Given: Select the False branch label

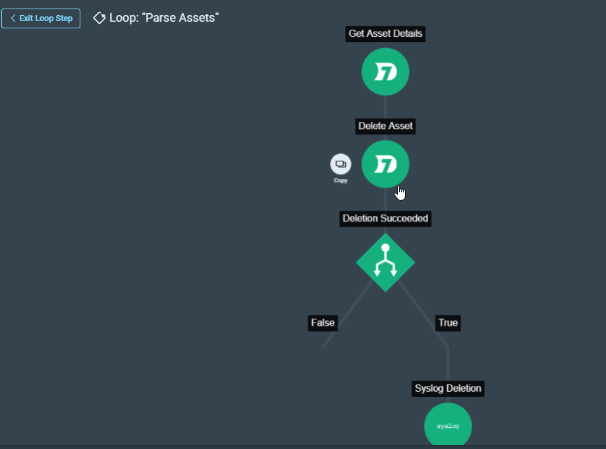Looking at the screenshot, I should point(323,323).
